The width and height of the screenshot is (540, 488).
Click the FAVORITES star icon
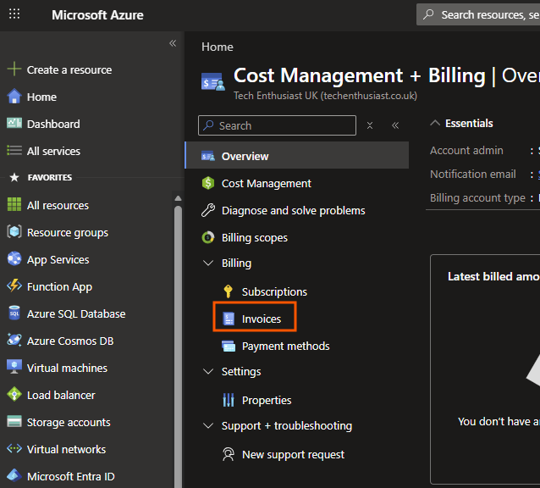click(x=14, y=177)
